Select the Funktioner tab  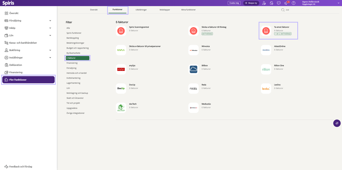(117, 10)
